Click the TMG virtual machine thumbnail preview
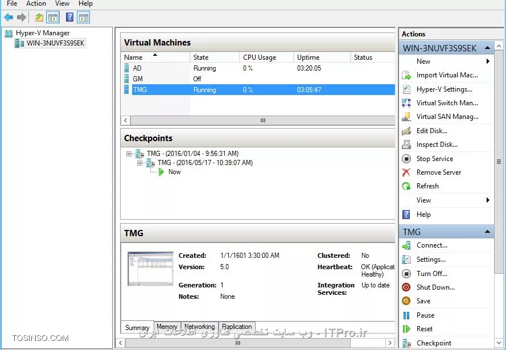506x350 pixels. [x=150, y=269]
